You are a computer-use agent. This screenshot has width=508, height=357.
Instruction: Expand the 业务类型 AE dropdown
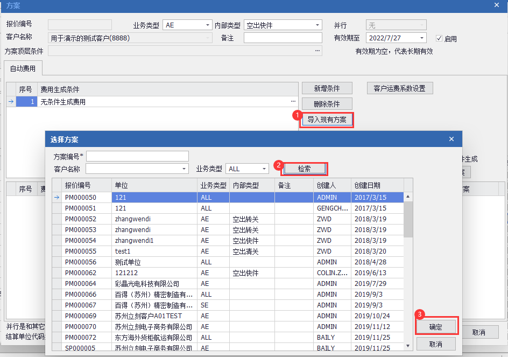click(208, 25)
